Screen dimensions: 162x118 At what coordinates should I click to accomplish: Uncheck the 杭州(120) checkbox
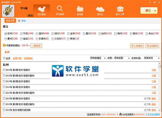click(6, 34)
